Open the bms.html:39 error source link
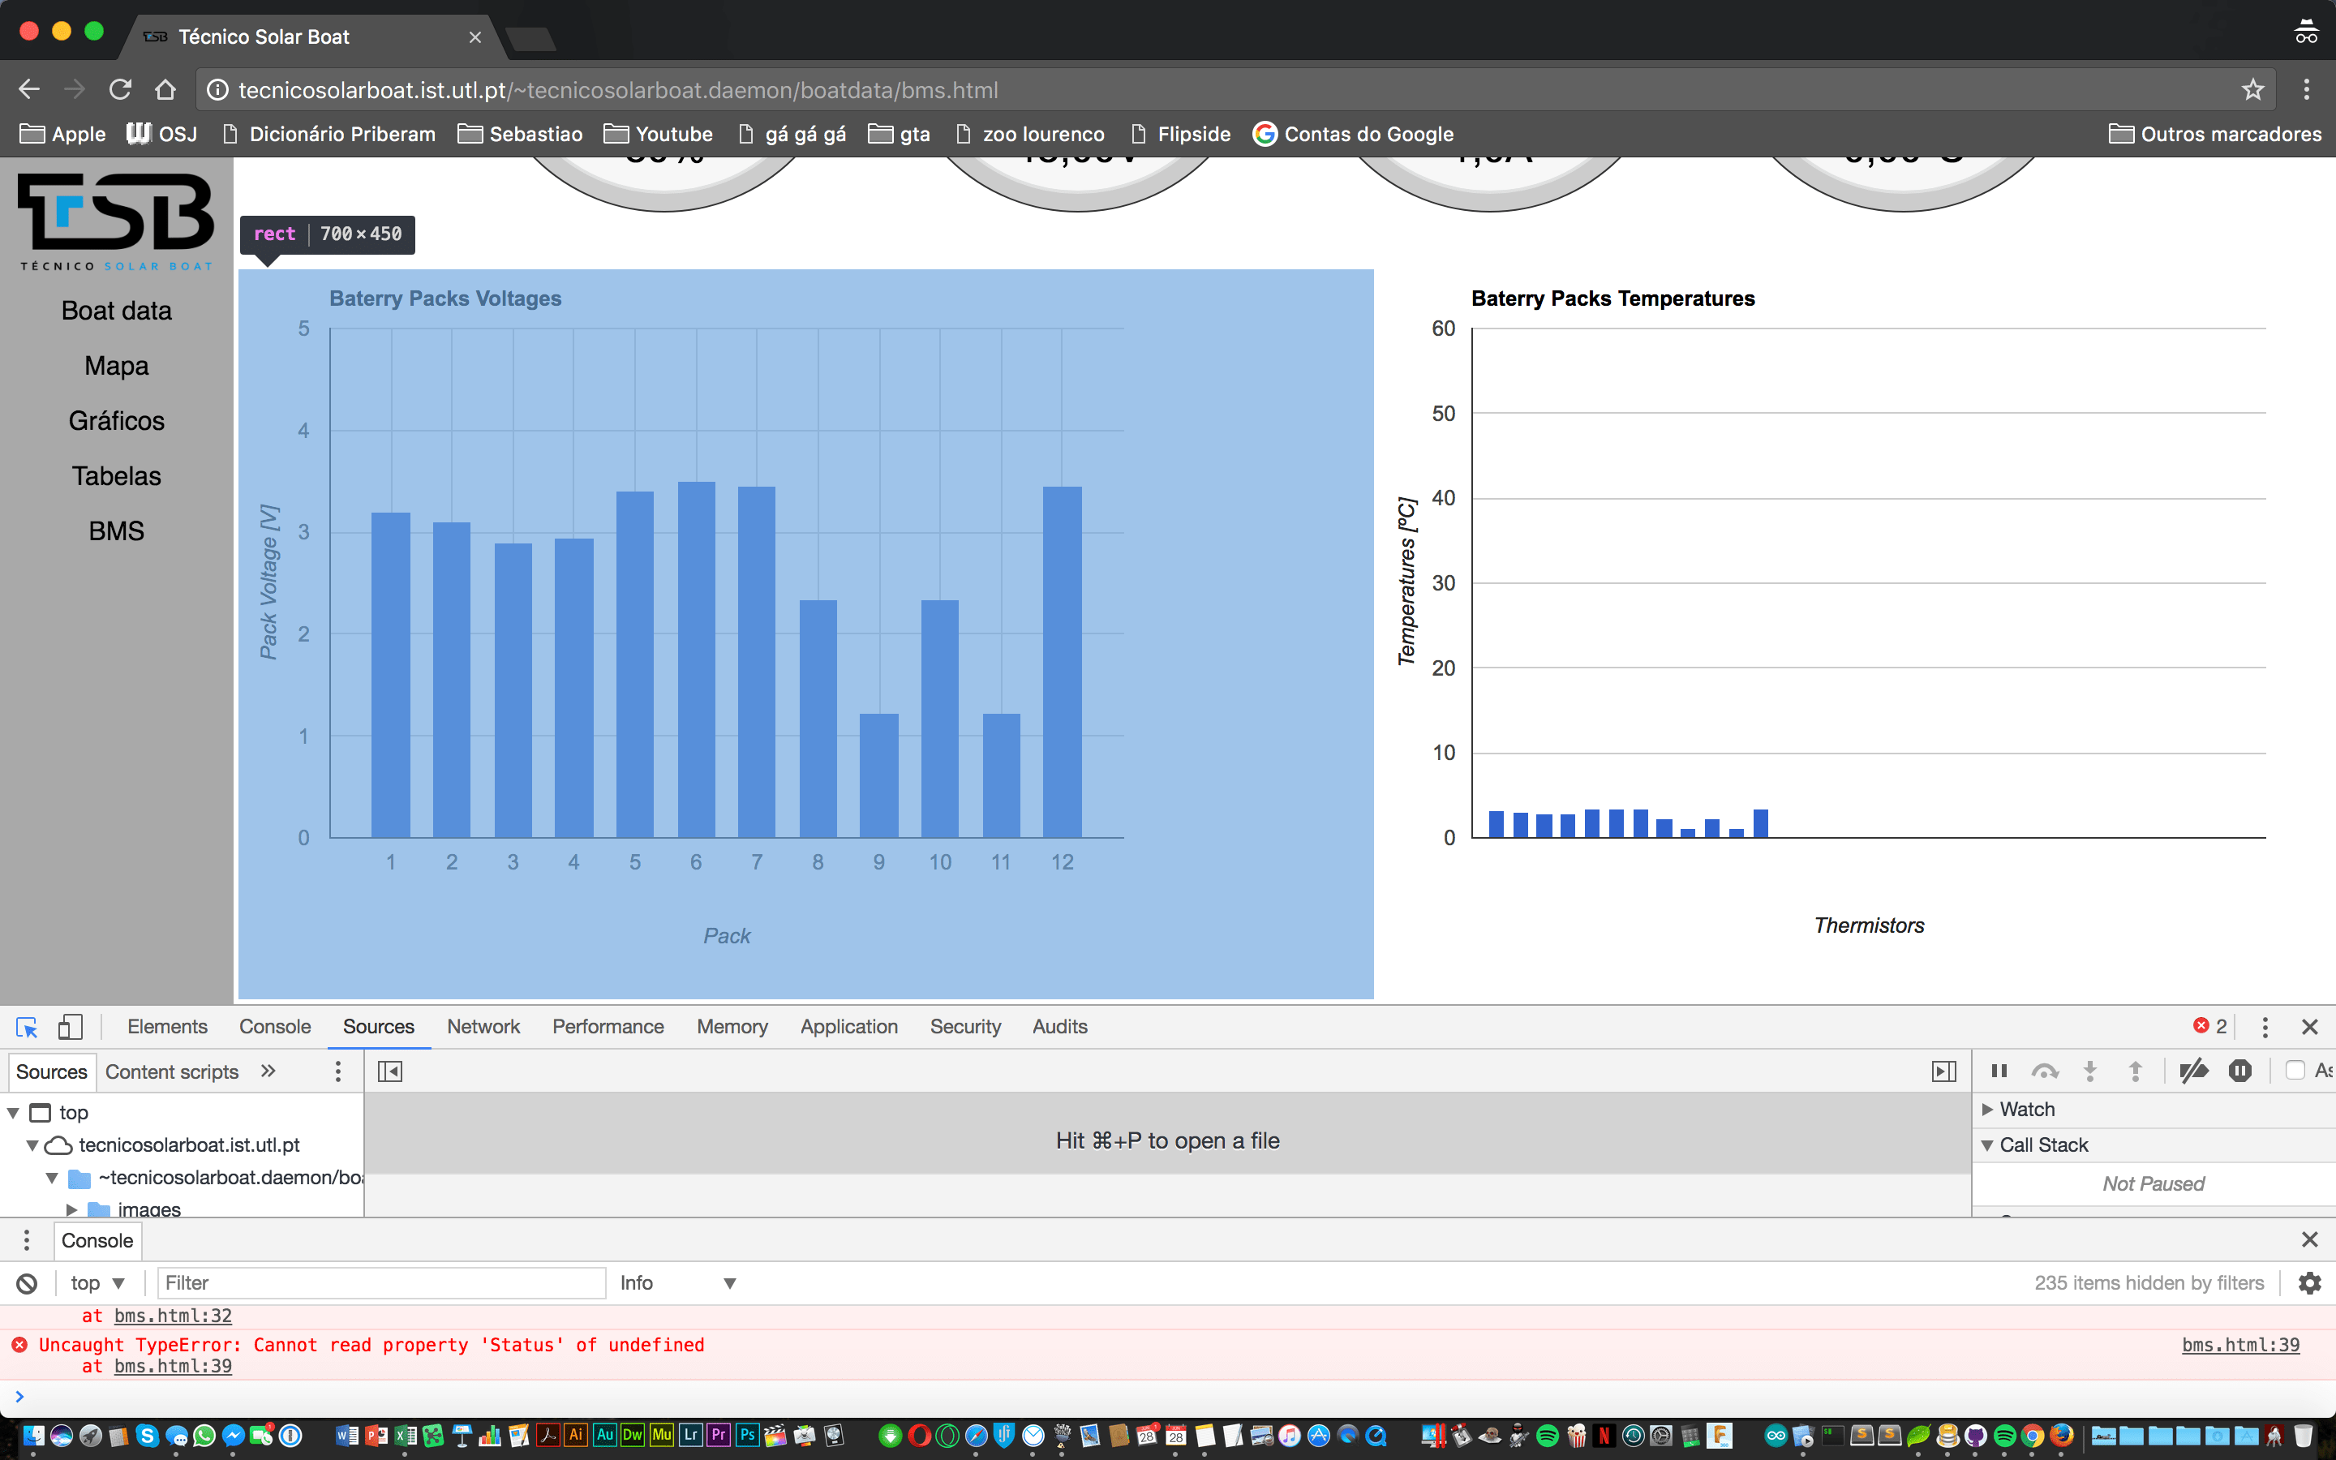2336x1460 pixels. click(2241, 1344)
